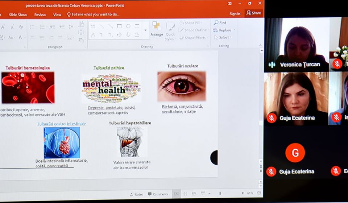The width and height of the screenshot is (348, 203).
Task: Toggle the Notes pane in status bar
Action: click(136, 194)
